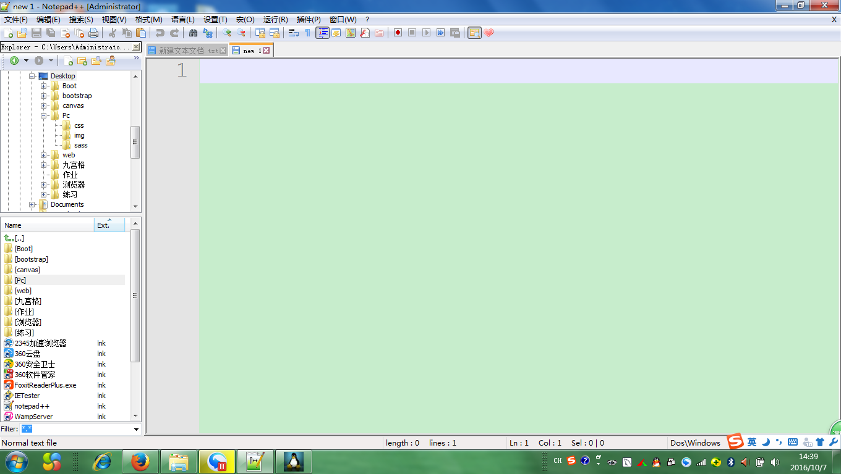The width and height of the screenshot is (841, 474).
Task: Undo the last action via toolbar
Action: tap(160, 33)
